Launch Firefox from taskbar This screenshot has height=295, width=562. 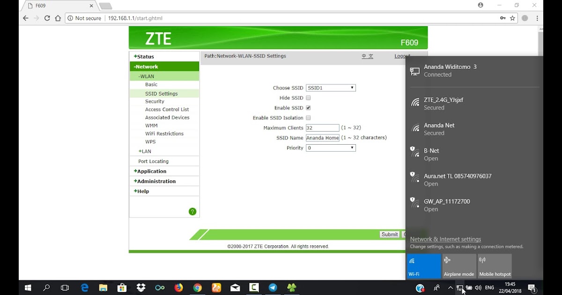(x=178, y=288)
